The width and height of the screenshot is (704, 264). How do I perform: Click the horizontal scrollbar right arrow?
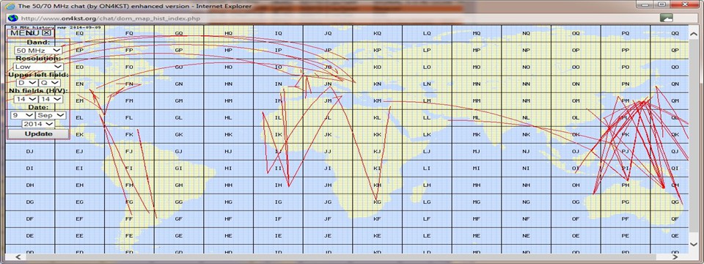675,257
